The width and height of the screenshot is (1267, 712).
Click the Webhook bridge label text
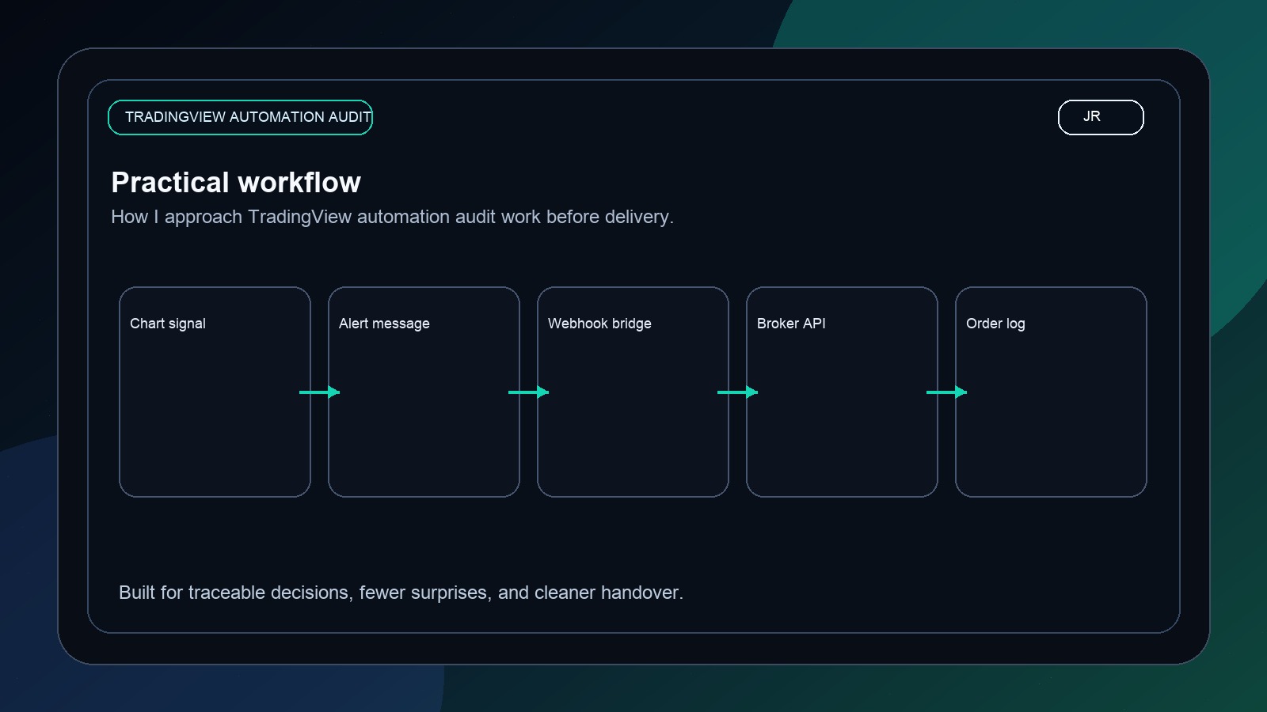tap(600, 323)
